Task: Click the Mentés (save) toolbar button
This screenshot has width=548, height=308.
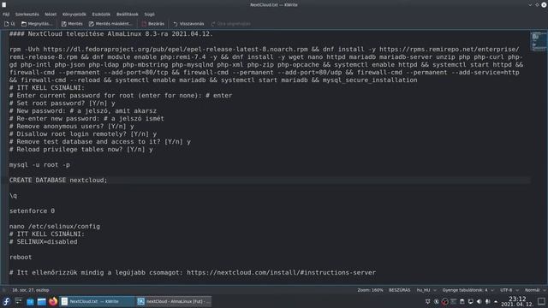Action: point(72,24)
